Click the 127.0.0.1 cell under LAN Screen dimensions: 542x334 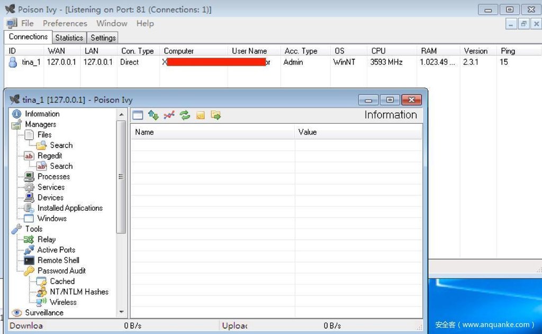pyautogui.click(x=98, y=62)
